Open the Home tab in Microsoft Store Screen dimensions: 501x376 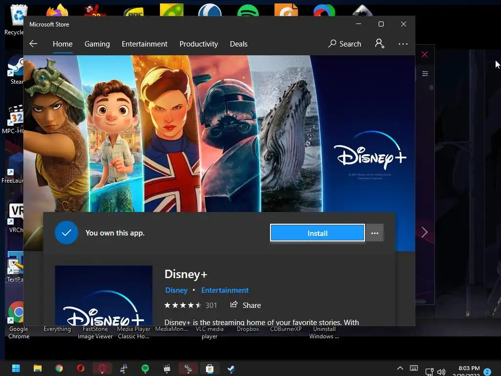click(63, 44)
